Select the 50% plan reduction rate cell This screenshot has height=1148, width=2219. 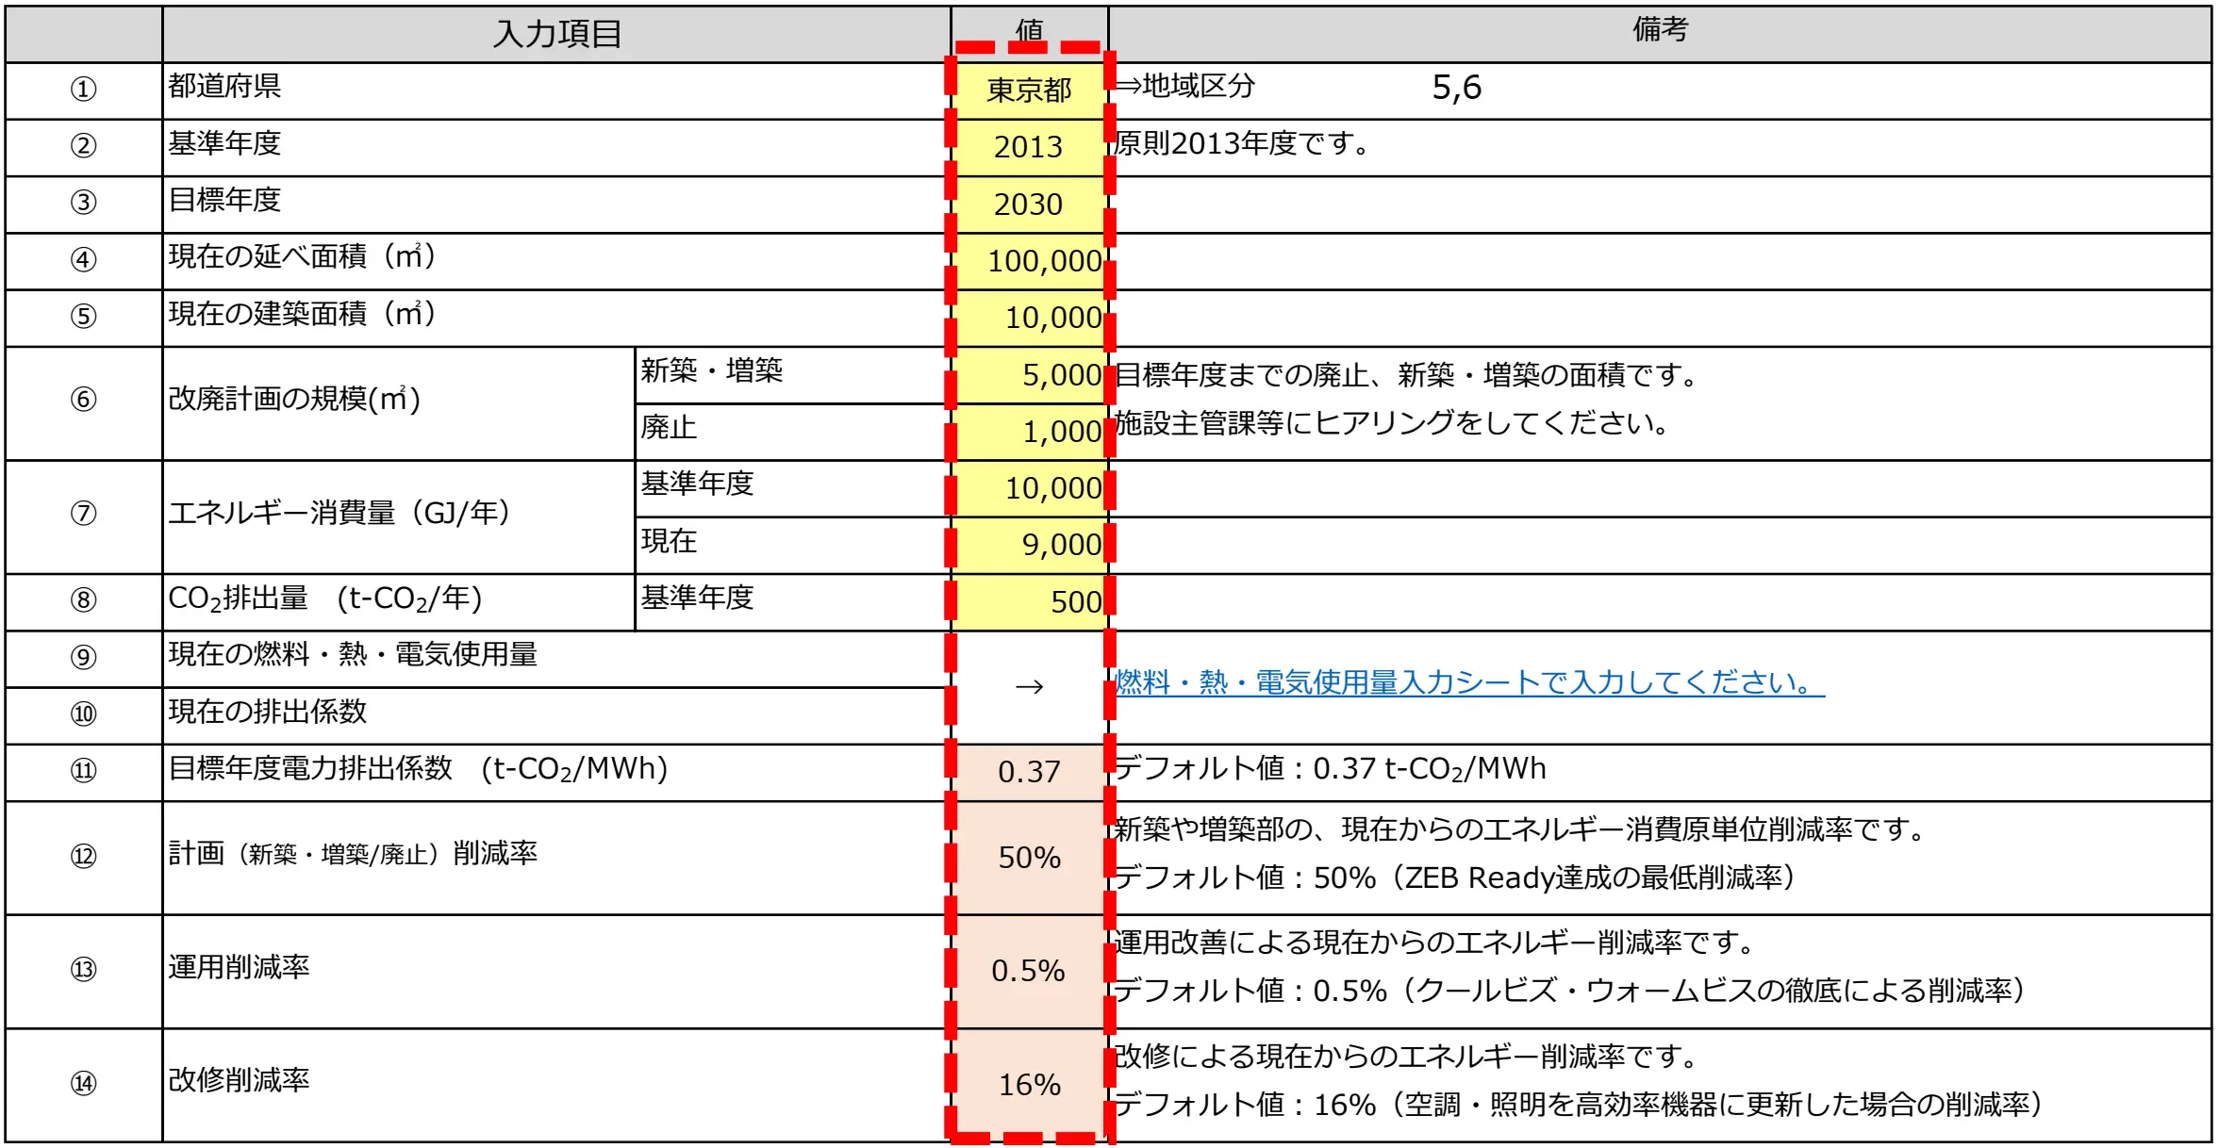point(1029,857)
